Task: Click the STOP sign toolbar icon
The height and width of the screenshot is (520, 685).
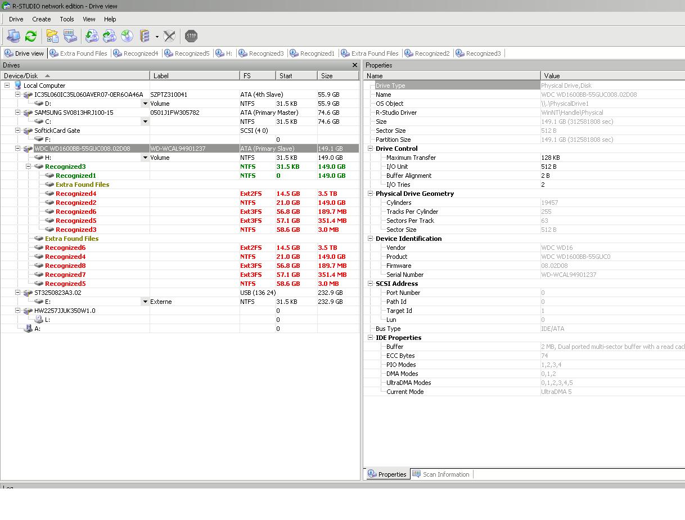Action: 191,36
